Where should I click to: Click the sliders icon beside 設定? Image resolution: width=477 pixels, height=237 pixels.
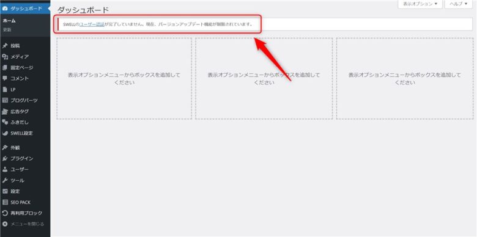(x=4, y=191)
